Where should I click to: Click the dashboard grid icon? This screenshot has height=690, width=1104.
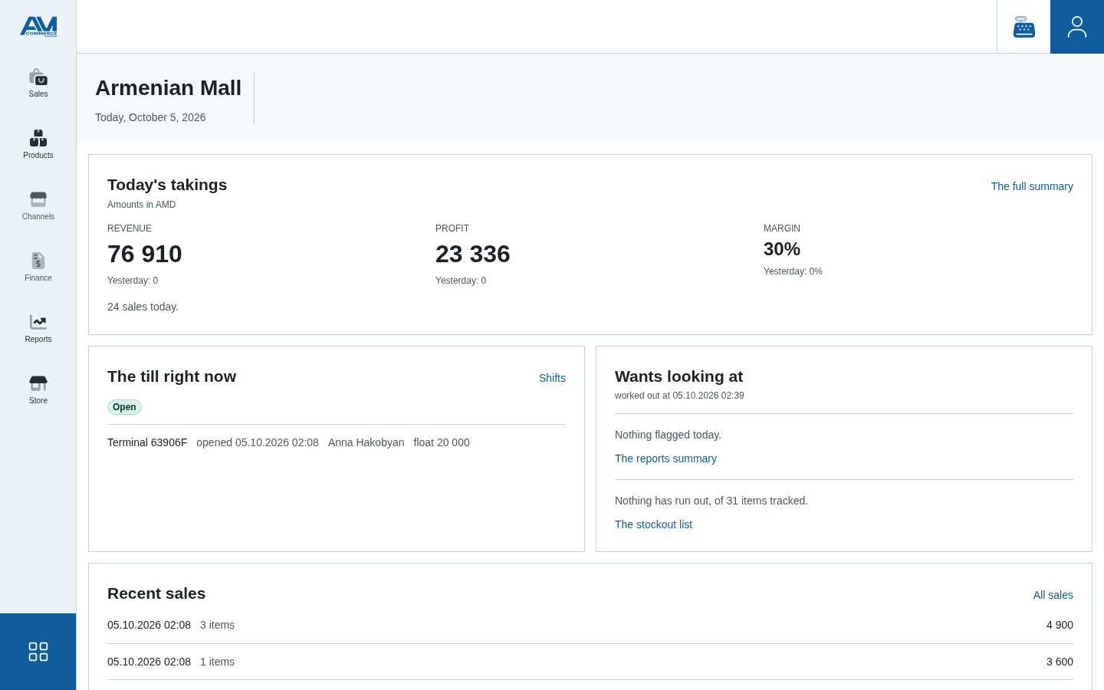pyautogui.click(x=38, y=652)
